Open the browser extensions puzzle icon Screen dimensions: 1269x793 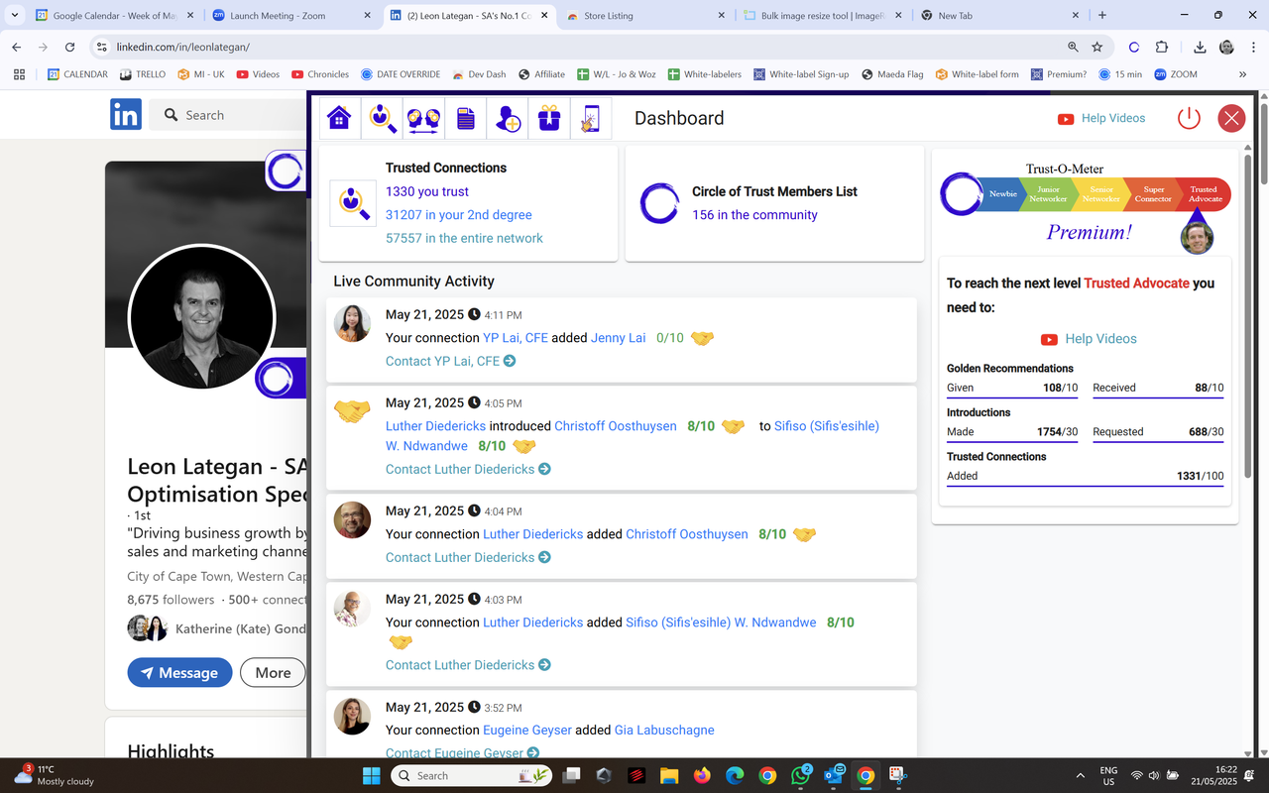[1162, 47]
